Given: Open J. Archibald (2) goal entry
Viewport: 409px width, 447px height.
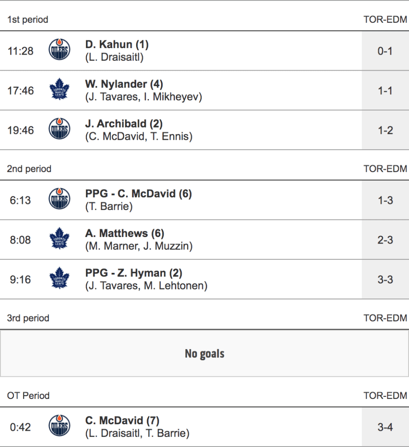Looking at the screenshot, I should coord(124,124).
